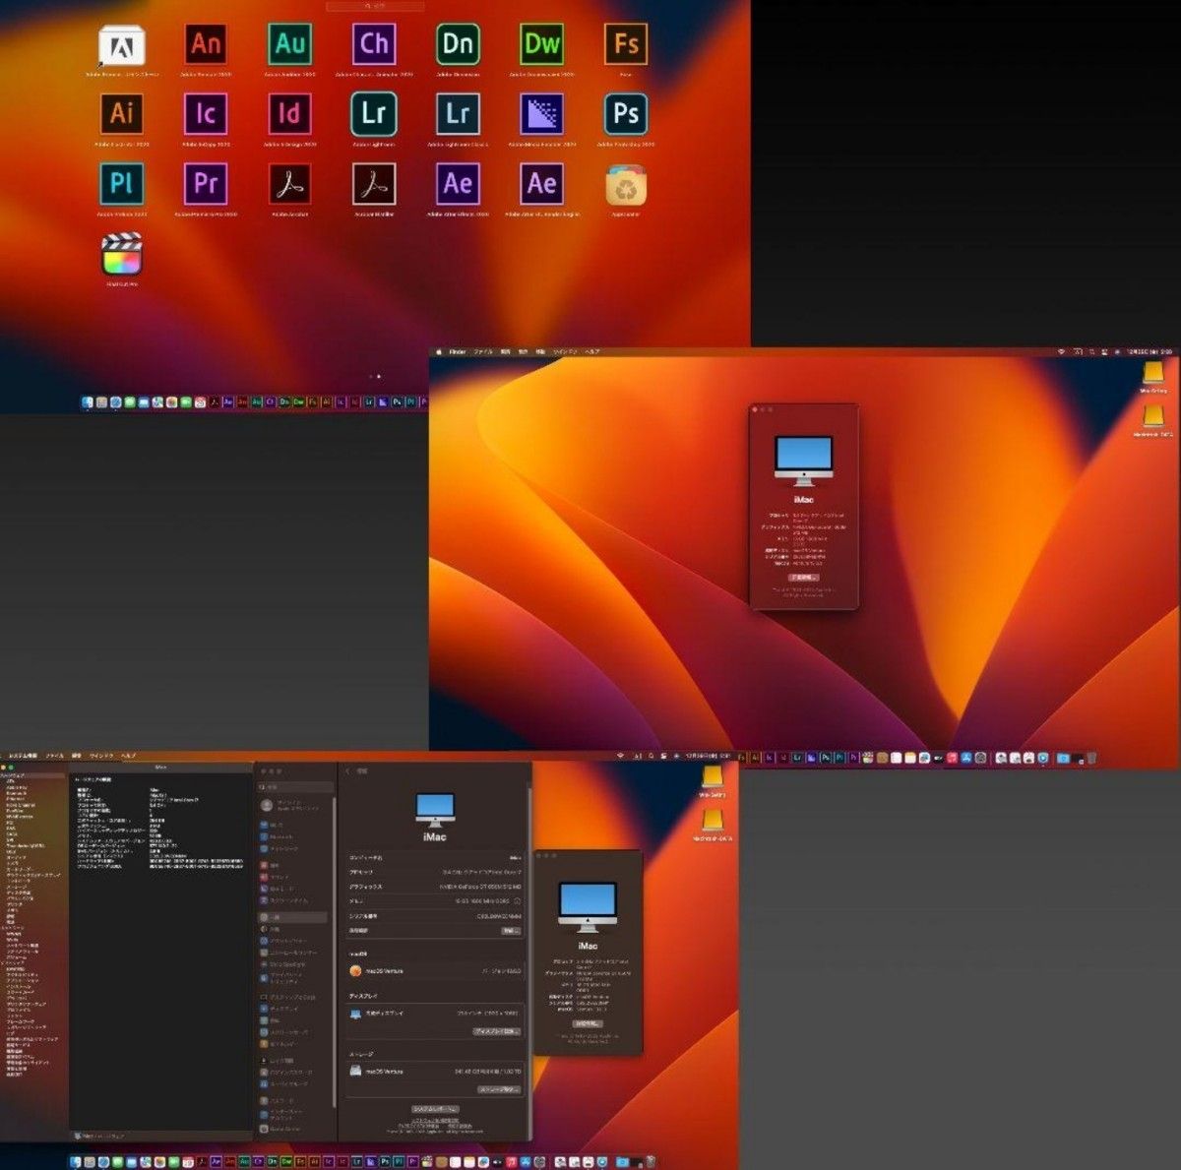Launch Adobe Media Encoder from the Launchpad grid

pos(542,113)
